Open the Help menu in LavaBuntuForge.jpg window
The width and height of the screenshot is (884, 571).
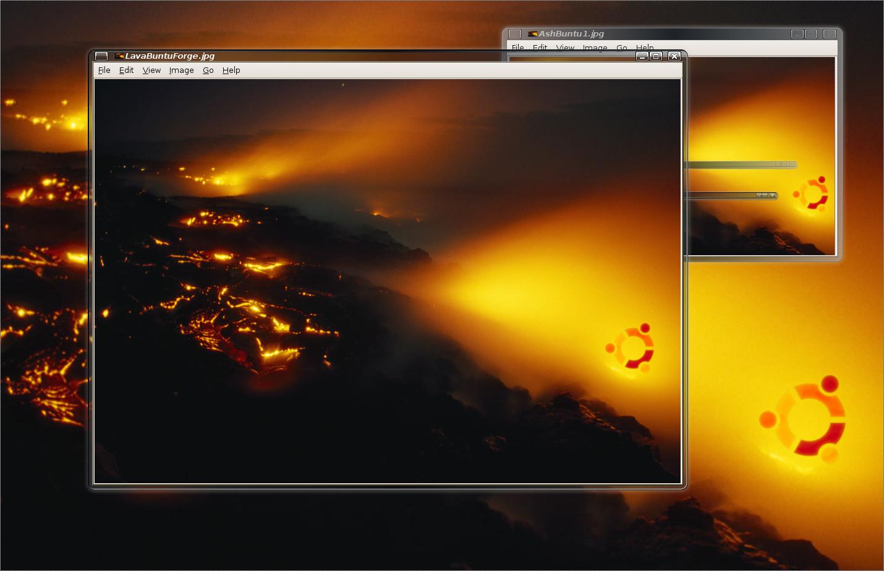pyautogui.click(x=231, y=70)
